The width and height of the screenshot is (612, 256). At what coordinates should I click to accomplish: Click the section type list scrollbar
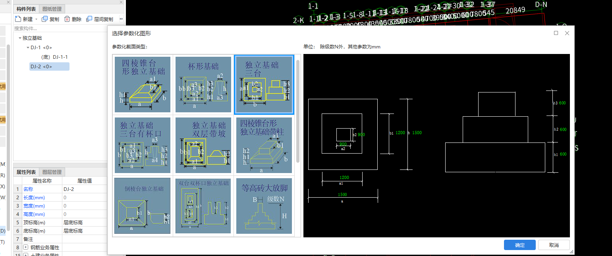[298, 111]
